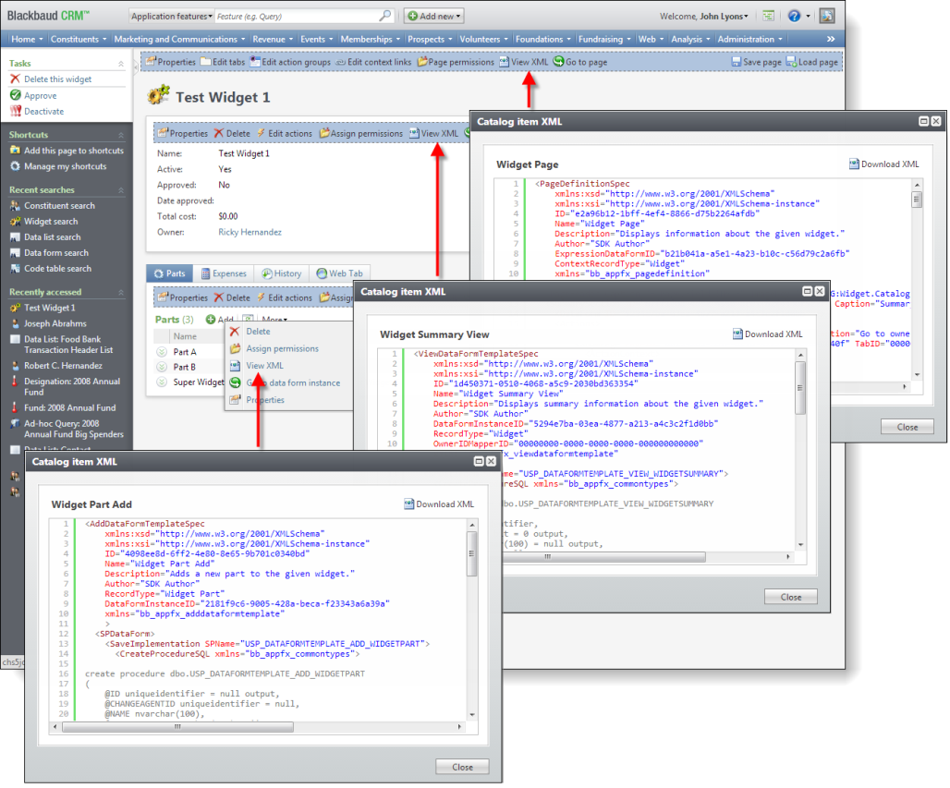This screenshot has height=788, width=950.
Task: Click the green Approve checkmark icon
Action: point(15,95)
